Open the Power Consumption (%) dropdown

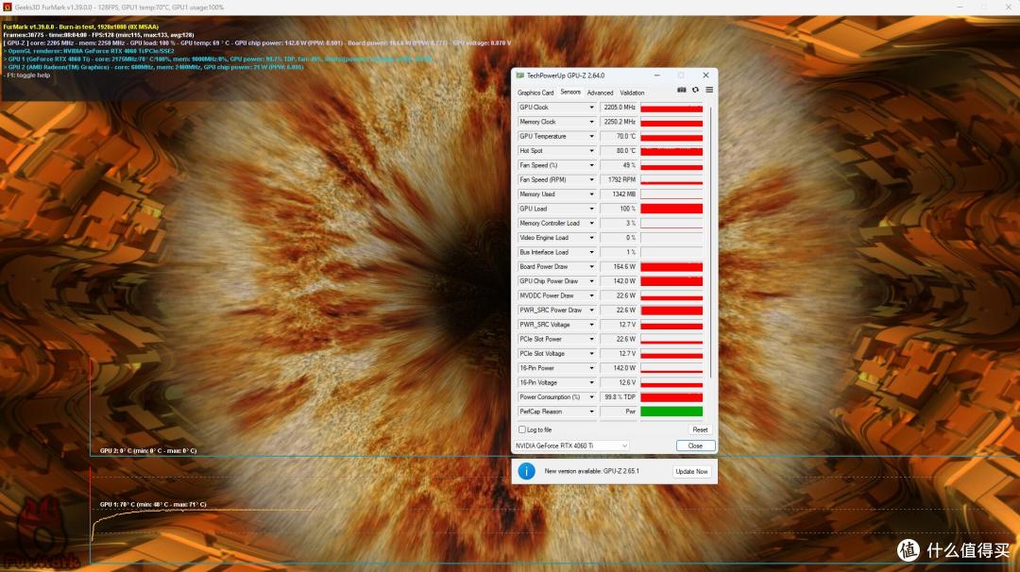pyautogui.click(x=591, y=397)
